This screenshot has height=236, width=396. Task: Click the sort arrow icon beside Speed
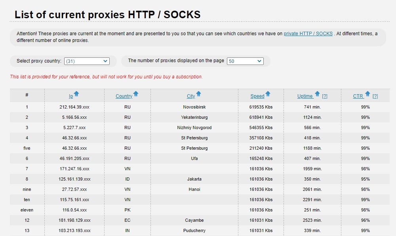268,94
